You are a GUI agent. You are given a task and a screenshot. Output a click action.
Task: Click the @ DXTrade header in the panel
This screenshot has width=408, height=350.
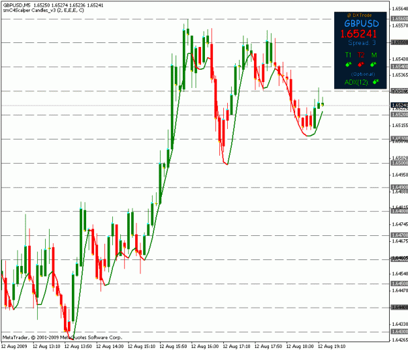(x=359, y=16)
